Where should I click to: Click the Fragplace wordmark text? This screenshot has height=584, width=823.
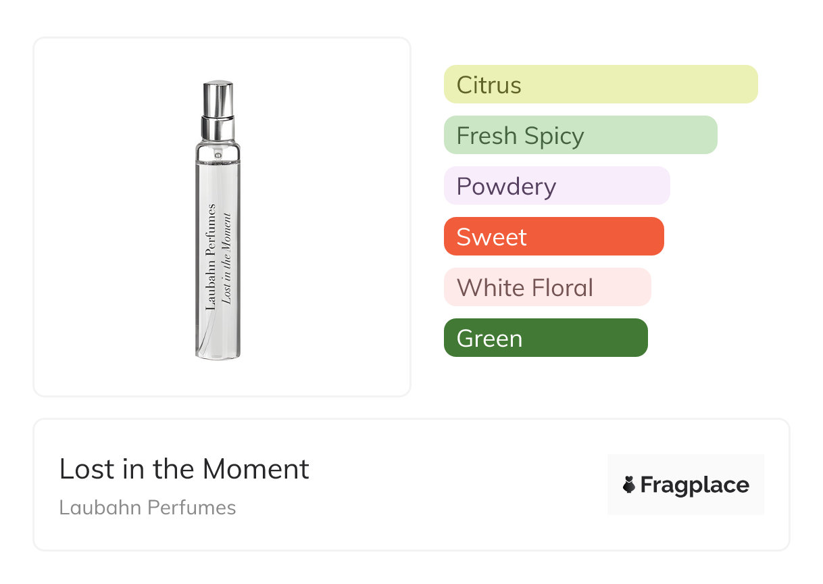point(694,485)
